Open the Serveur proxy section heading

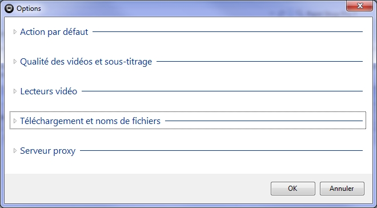[x=48, y=151]
